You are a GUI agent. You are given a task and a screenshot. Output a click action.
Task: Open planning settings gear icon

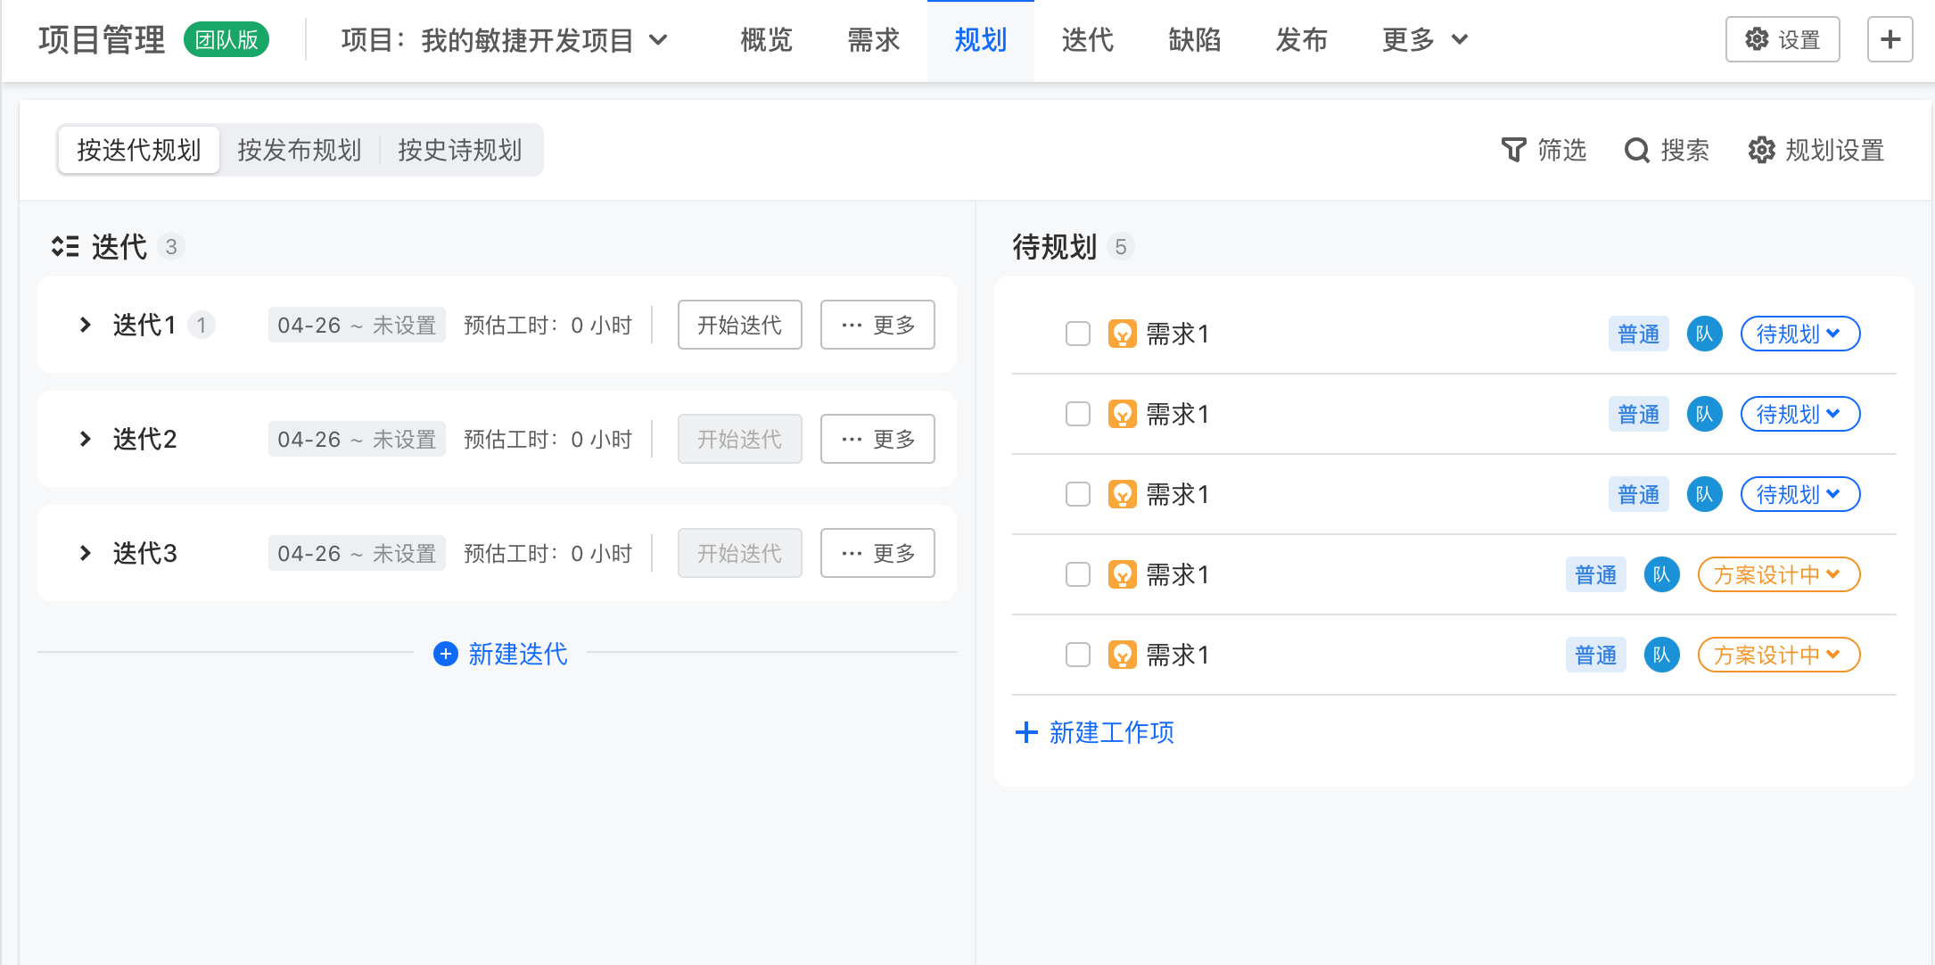pos(1761,150)
